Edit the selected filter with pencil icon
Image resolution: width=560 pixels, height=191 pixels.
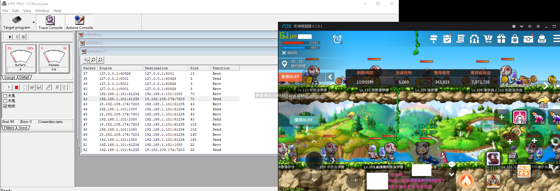click(x=48, y=87)
